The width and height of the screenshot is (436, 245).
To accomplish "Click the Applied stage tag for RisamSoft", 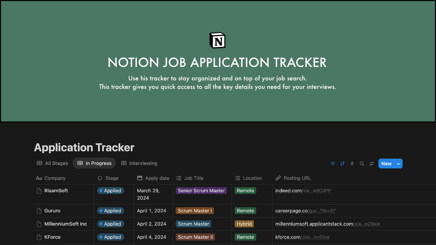I will pos(110,191).
